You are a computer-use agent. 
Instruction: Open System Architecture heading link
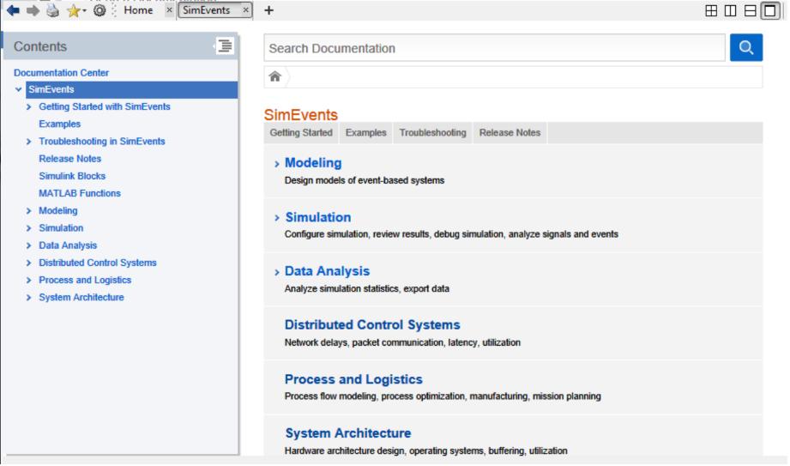[347, 433]
